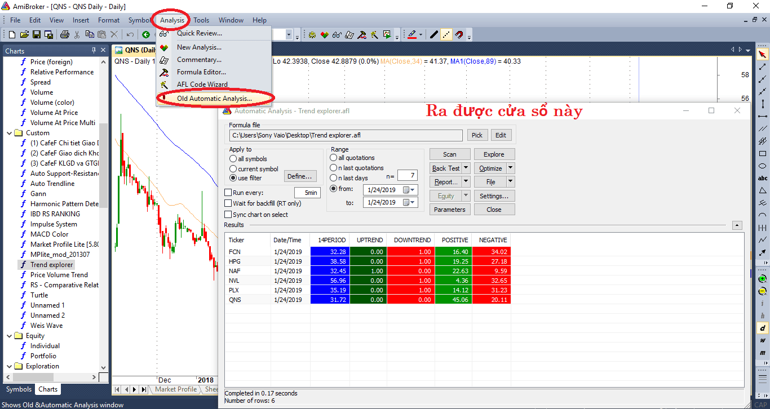Viewport: 770px width, 409px height.
Task: Click the Cut scissors icon
Action: (77, 34)
